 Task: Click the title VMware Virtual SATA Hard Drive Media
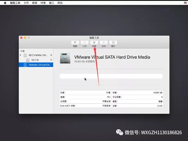tap(112, 57)
